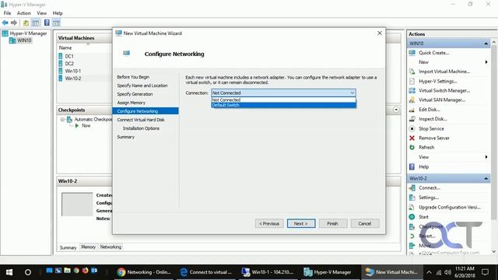The image size is (498, 280).
Task: Click the Start icon under Win10-2 actions
Action: tap(412, 217)
